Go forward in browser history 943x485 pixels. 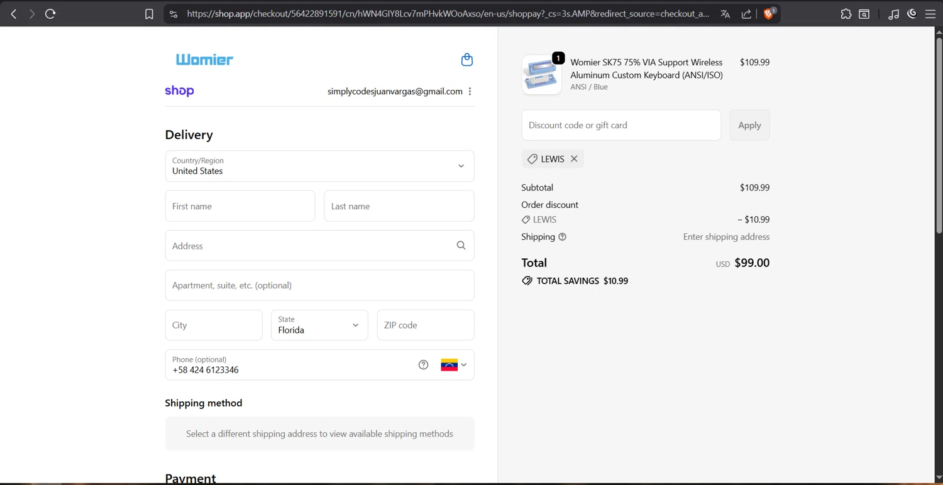(x=31, y=14)
